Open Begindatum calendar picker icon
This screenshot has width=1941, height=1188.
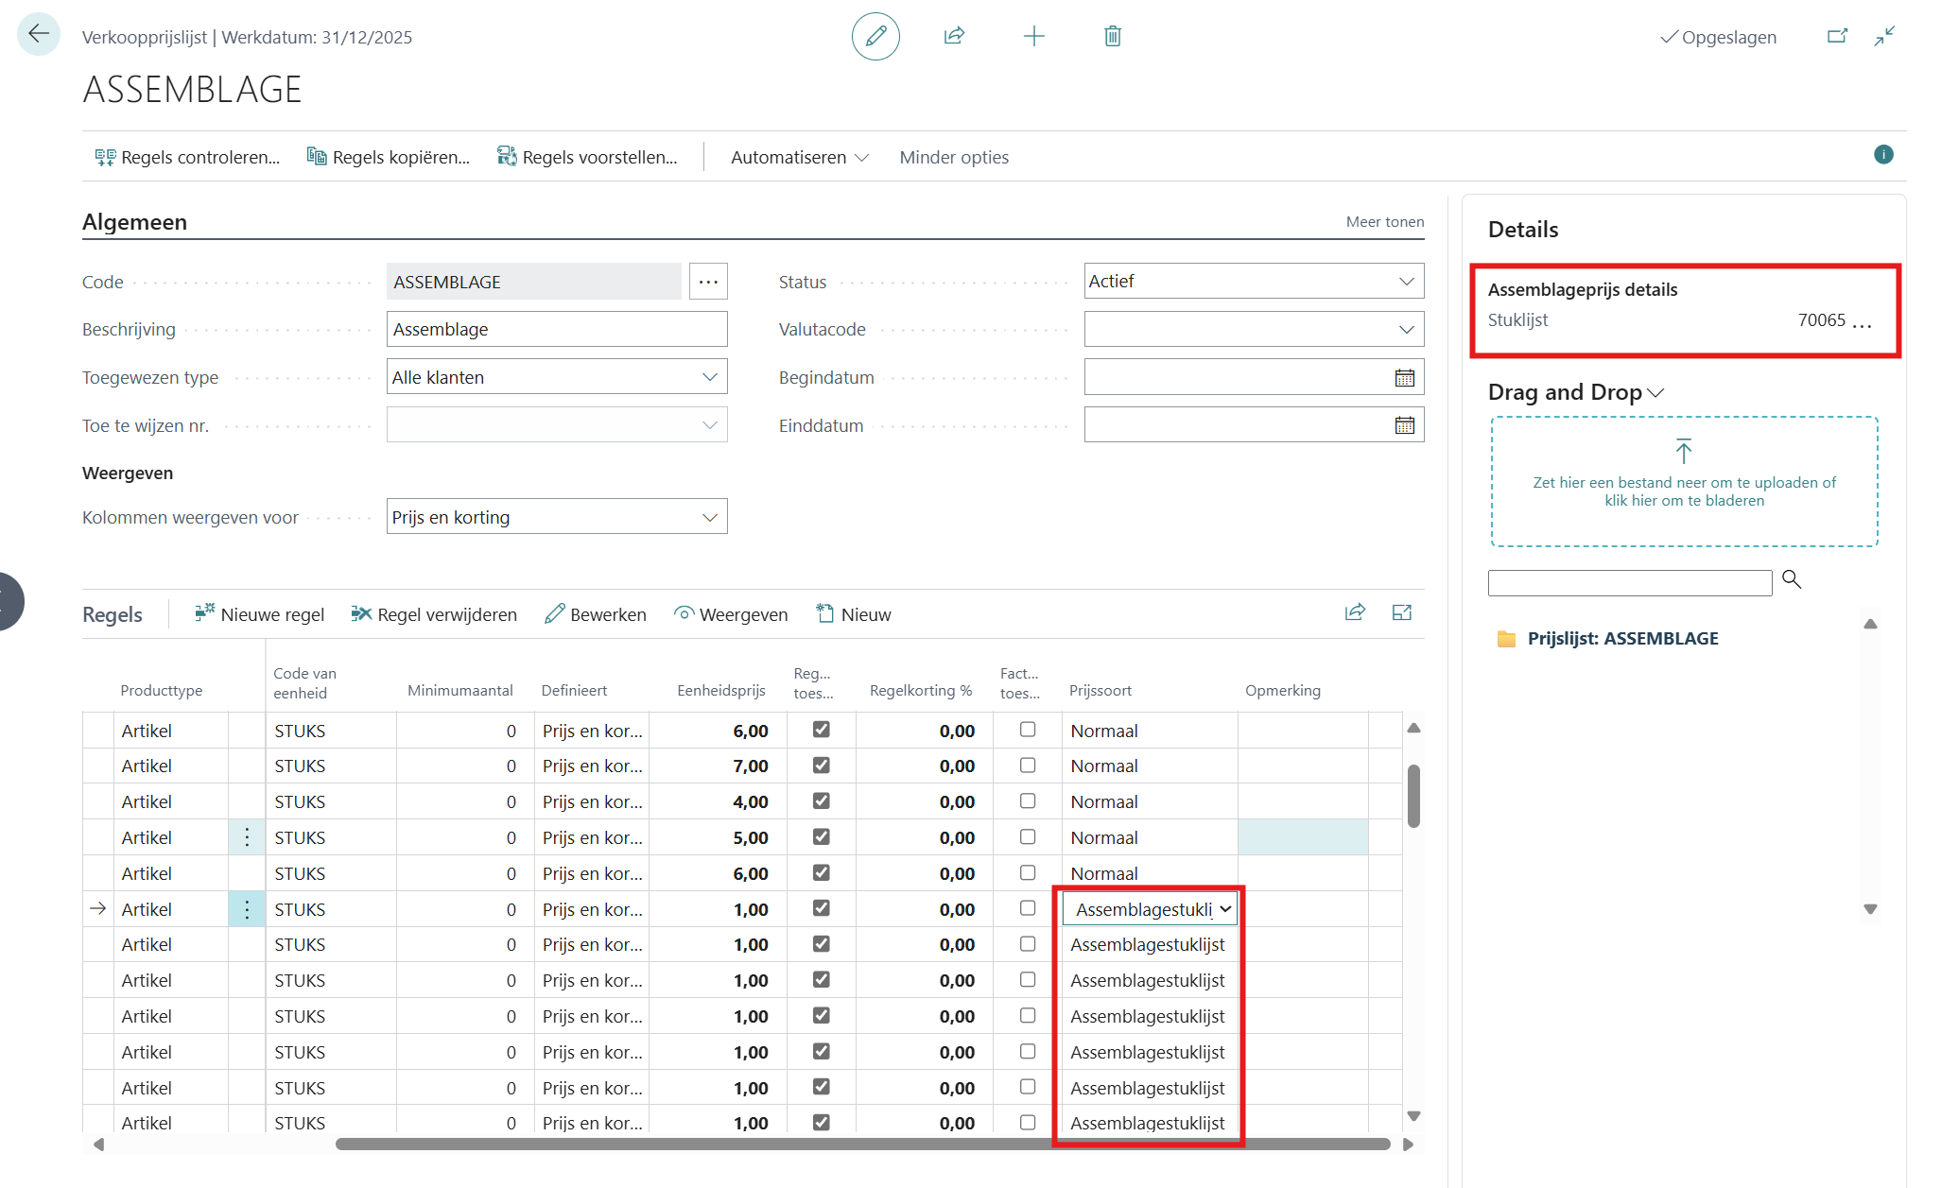pos(1404,378)
